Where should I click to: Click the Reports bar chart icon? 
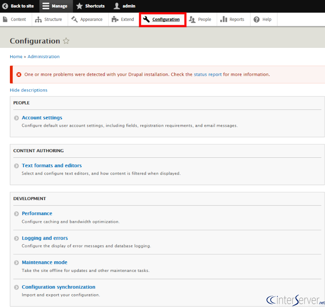(x=224, y=19)
